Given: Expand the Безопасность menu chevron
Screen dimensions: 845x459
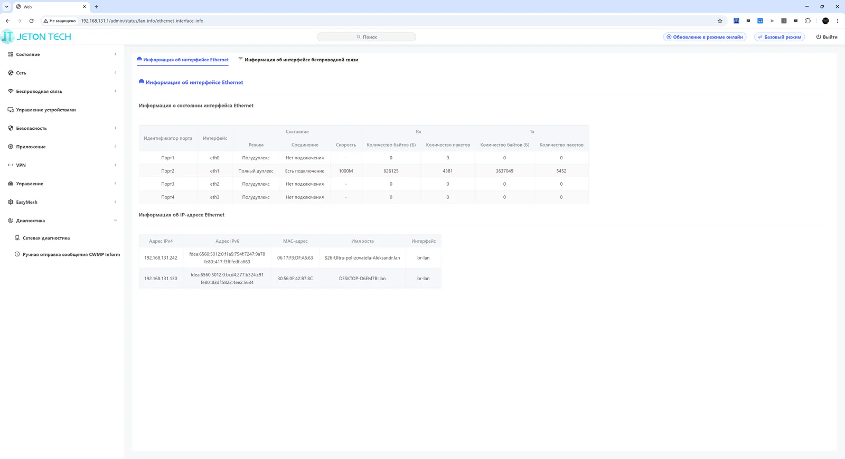Looking at the screenshot, I should tap(116, 128).
